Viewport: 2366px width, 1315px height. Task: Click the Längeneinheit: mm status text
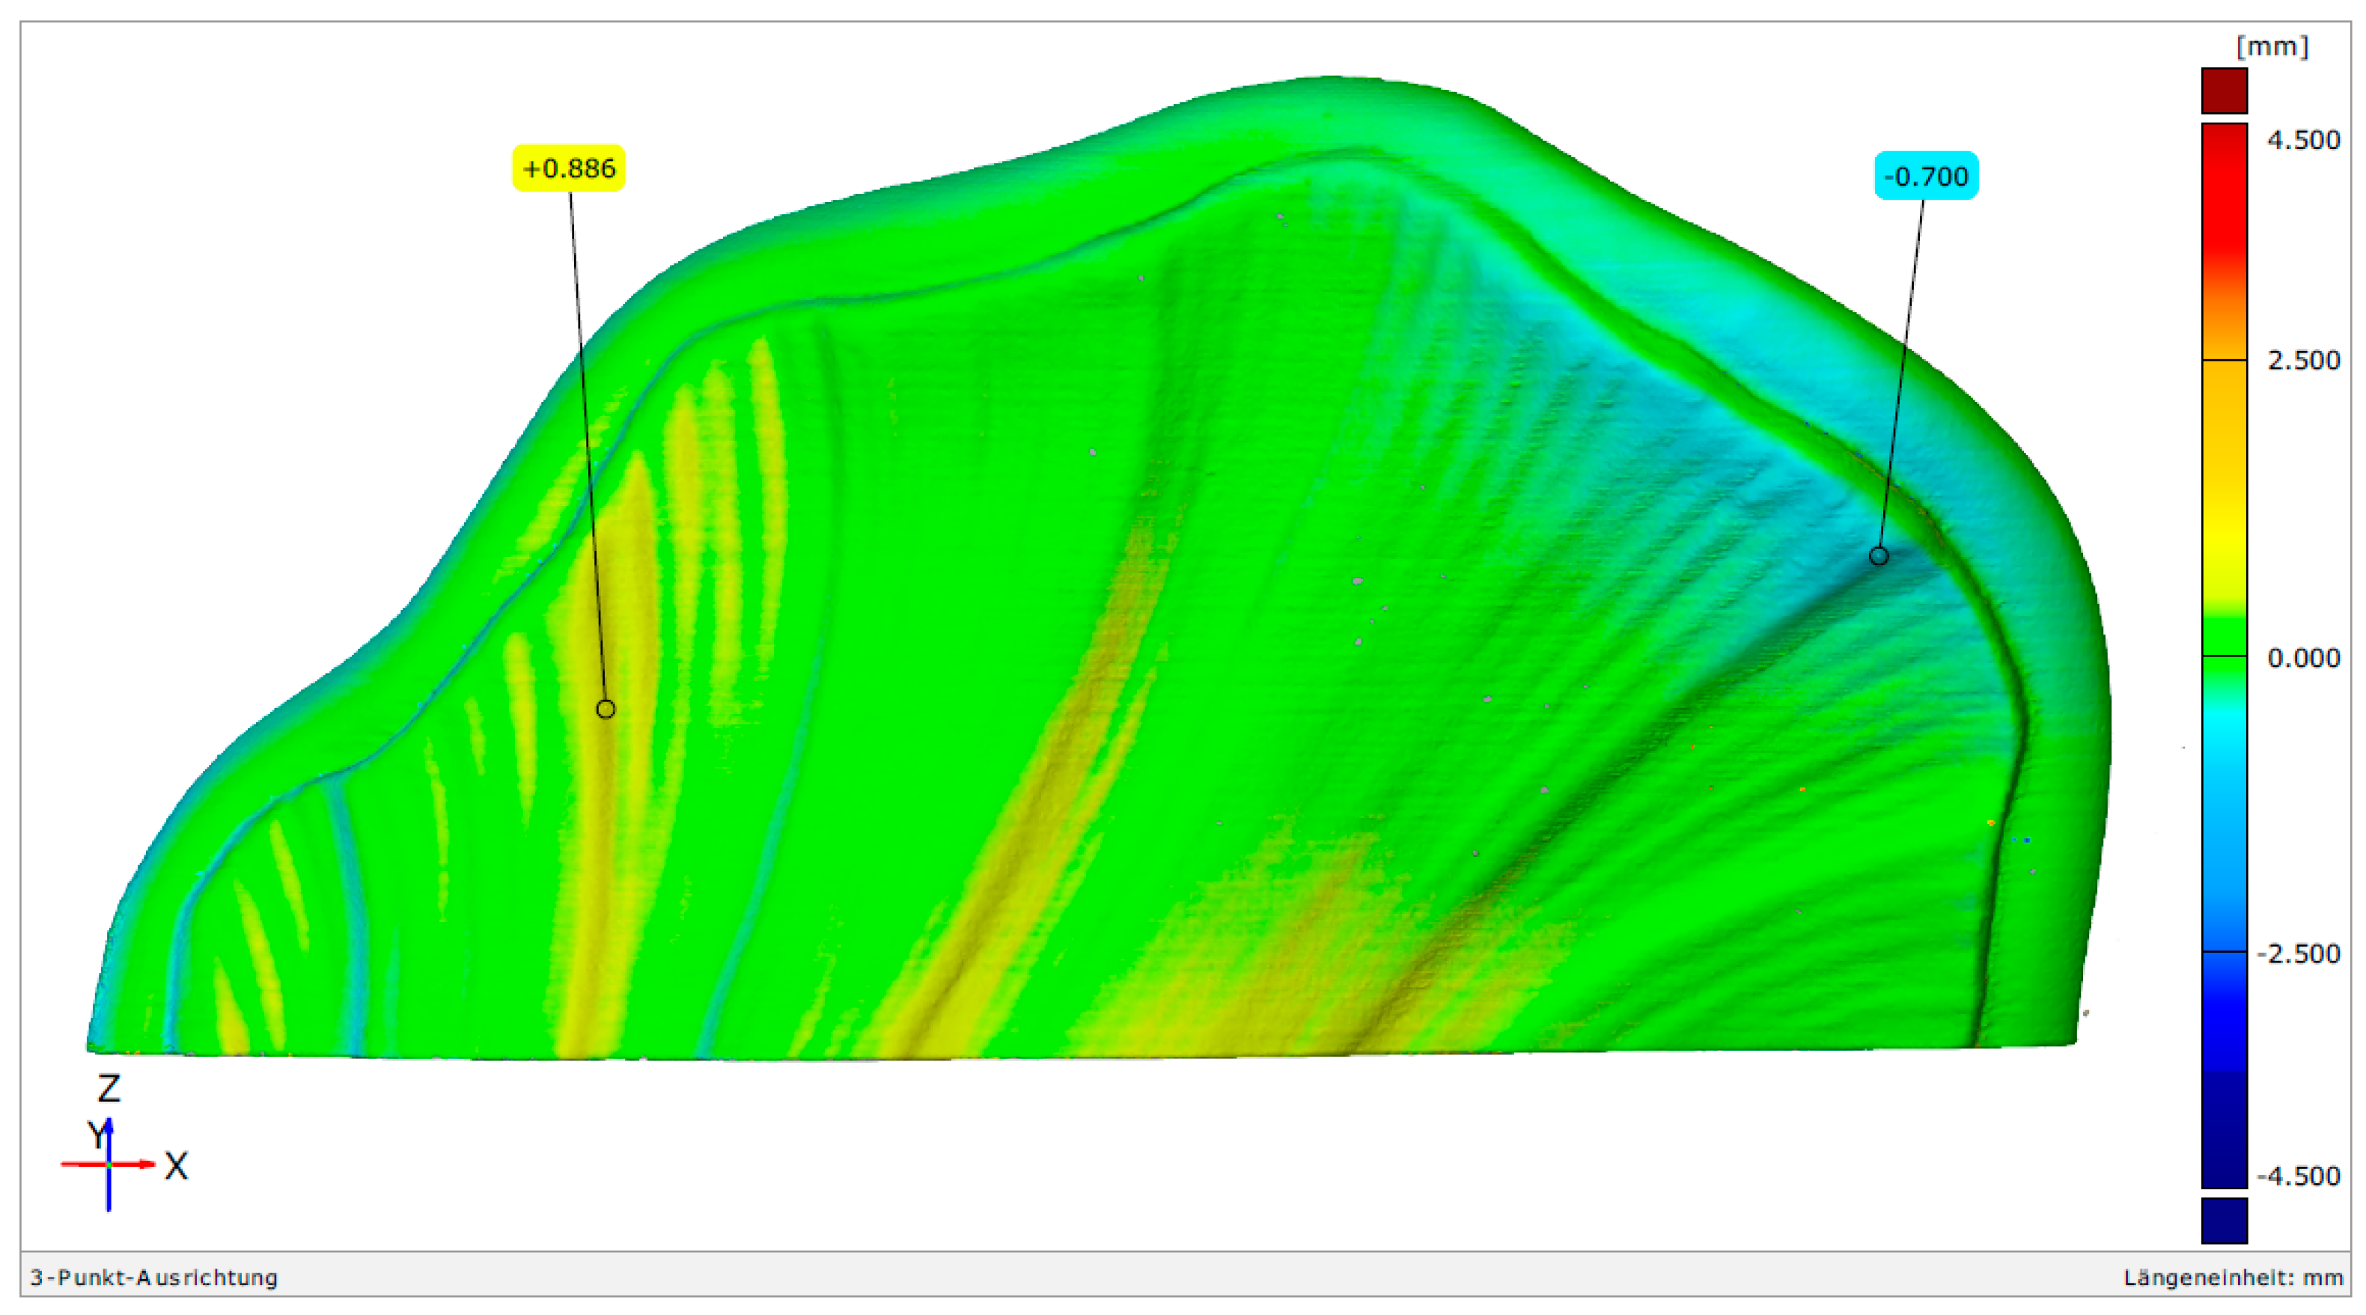point(2233,1278)
